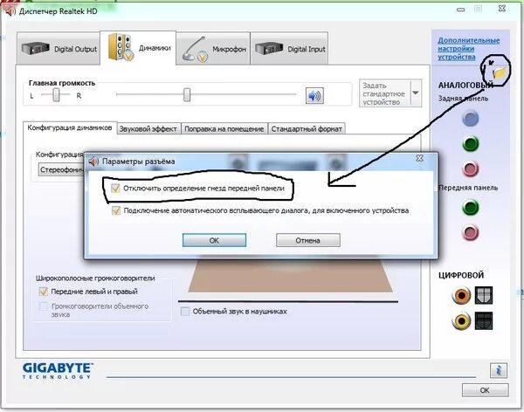Open 'Поправка на помещение' sub-tab
This screenshot has width=524, height=412.
(224, 129)
